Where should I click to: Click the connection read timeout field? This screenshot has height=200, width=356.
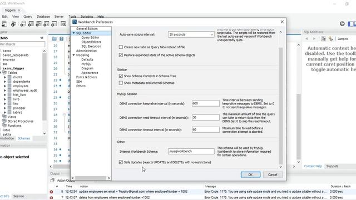(206, 117)
